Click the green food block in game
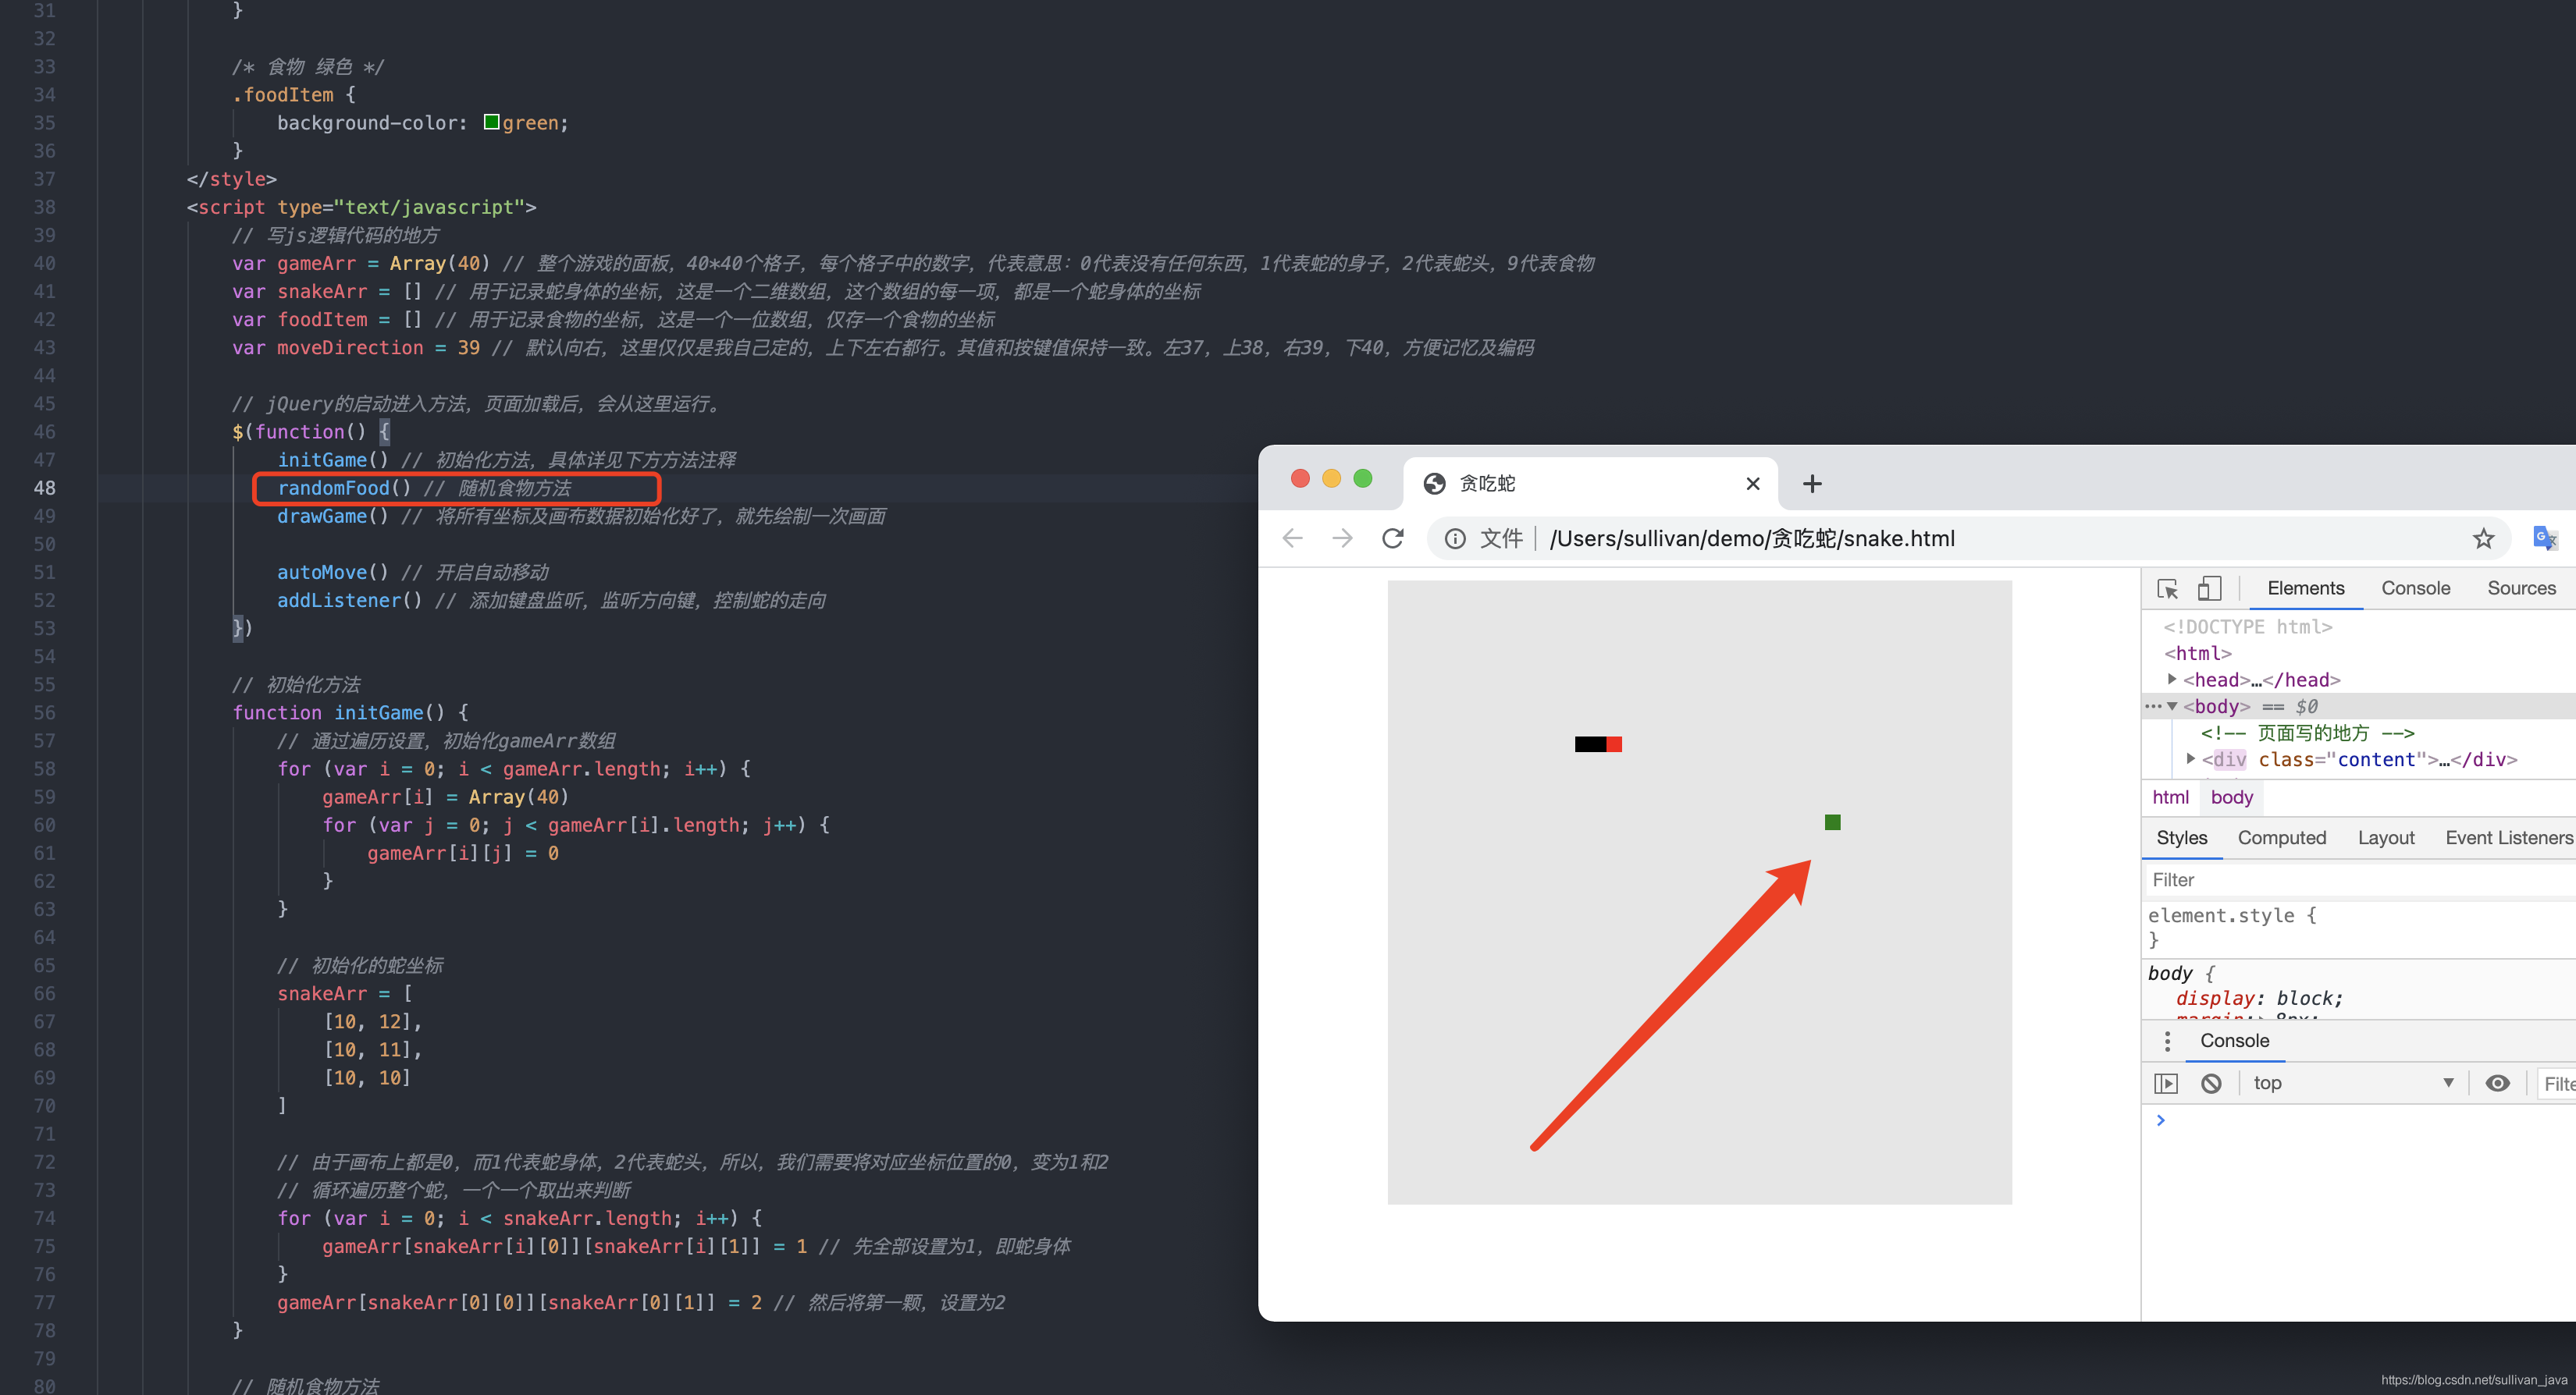2576x1395 pixels. pyautogui.click(x=1832, y=822)
